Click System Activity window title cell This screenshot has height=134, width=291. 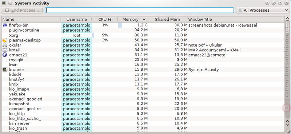[x=203, y=70]
